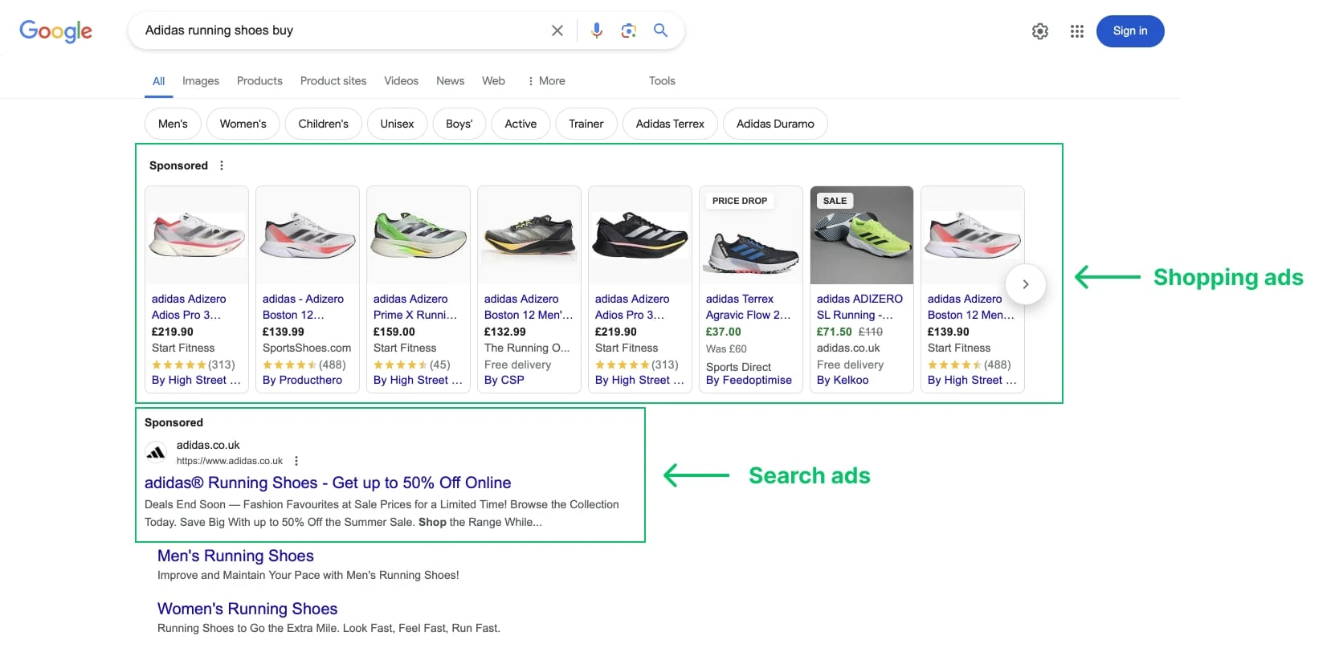
Task: Open the settings gear menu
Action: coord(1039,31)
